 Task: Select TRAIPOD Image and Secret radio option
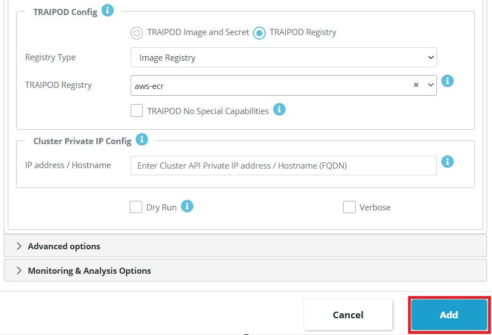click(137, 33)
